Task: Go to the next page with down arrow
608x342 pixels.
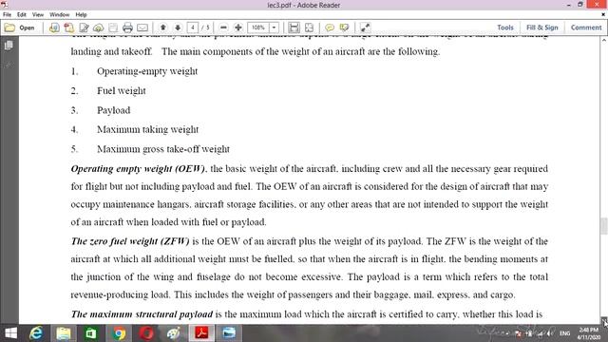Action: point(178,28)
